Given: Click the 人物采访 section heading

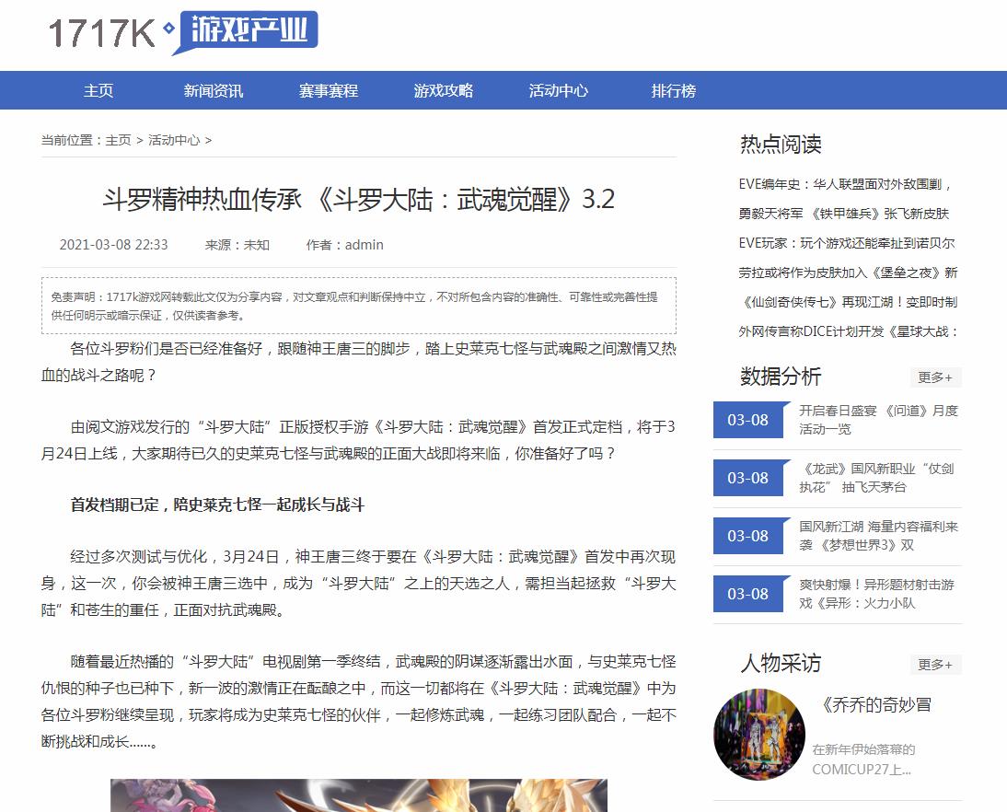Looking at the screenshot, I should (781, 663).
